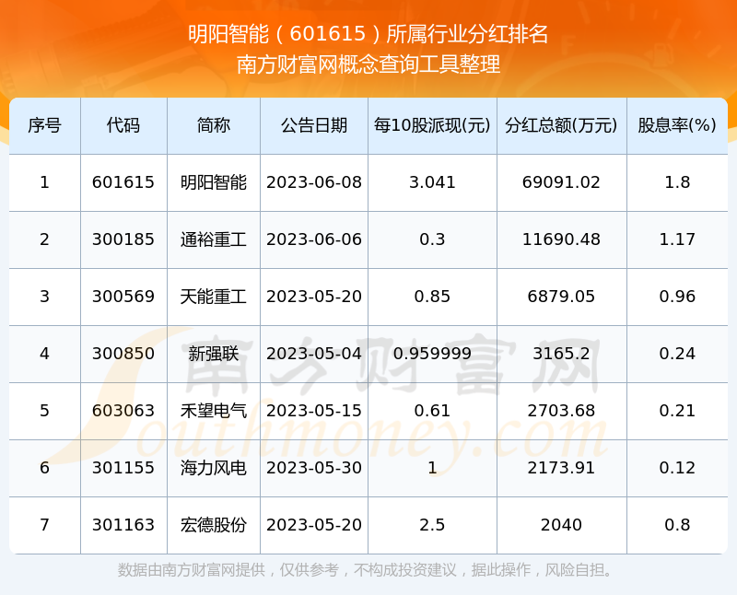Click total dividend 69091.02
This screenshot has width=737, height=595.
pos(561,182)
